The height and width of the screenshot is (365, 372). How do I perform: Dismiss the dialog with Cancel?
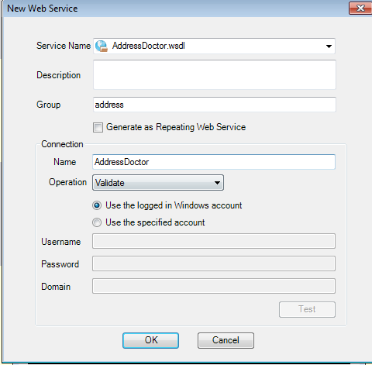click(226, 340)
